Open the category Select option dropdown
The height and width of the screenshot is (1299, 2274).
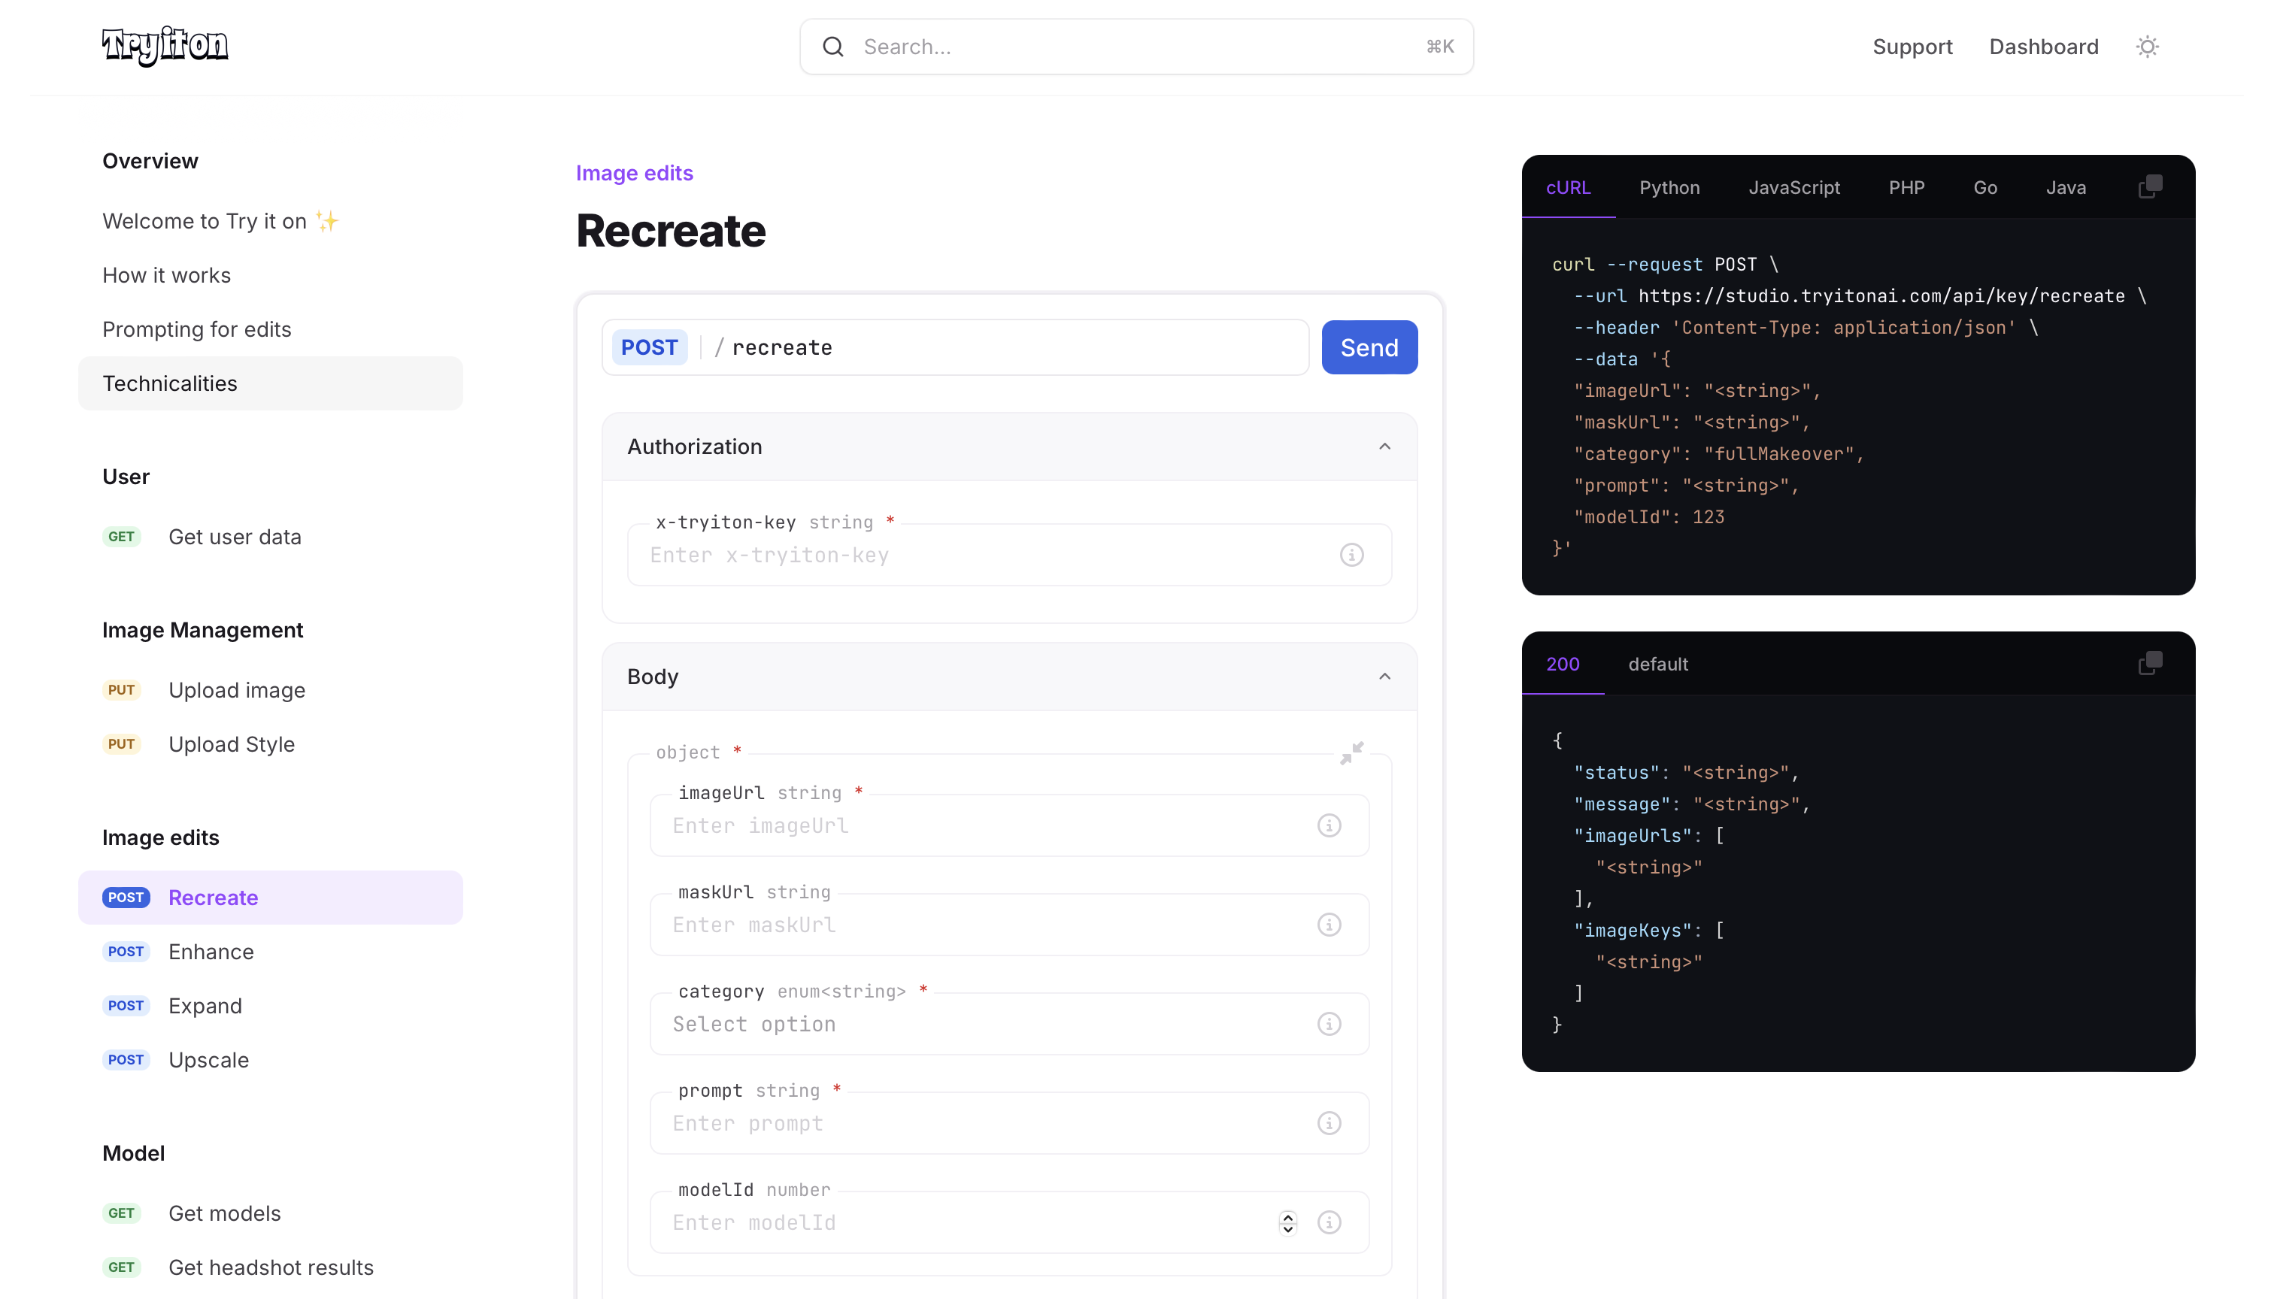[x=1009, y=1024]
